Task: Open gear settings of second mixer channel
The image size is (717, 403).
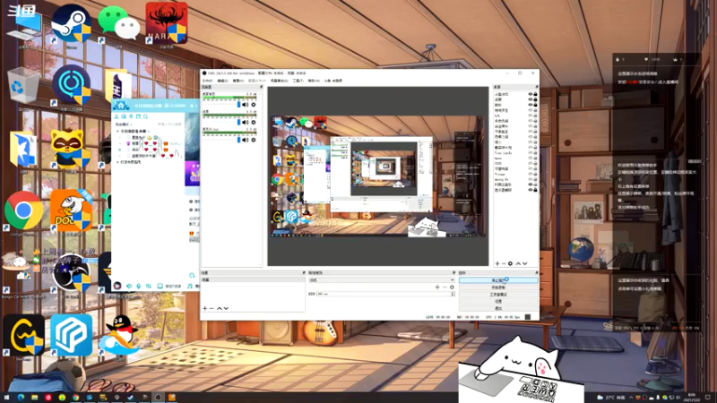Action: tap(254, 123)
